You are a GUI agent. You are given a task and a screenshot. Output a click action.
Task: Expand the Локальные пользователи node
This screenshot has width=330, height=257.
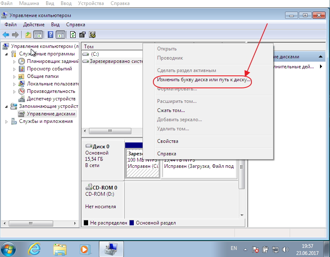tap(14, 84)
